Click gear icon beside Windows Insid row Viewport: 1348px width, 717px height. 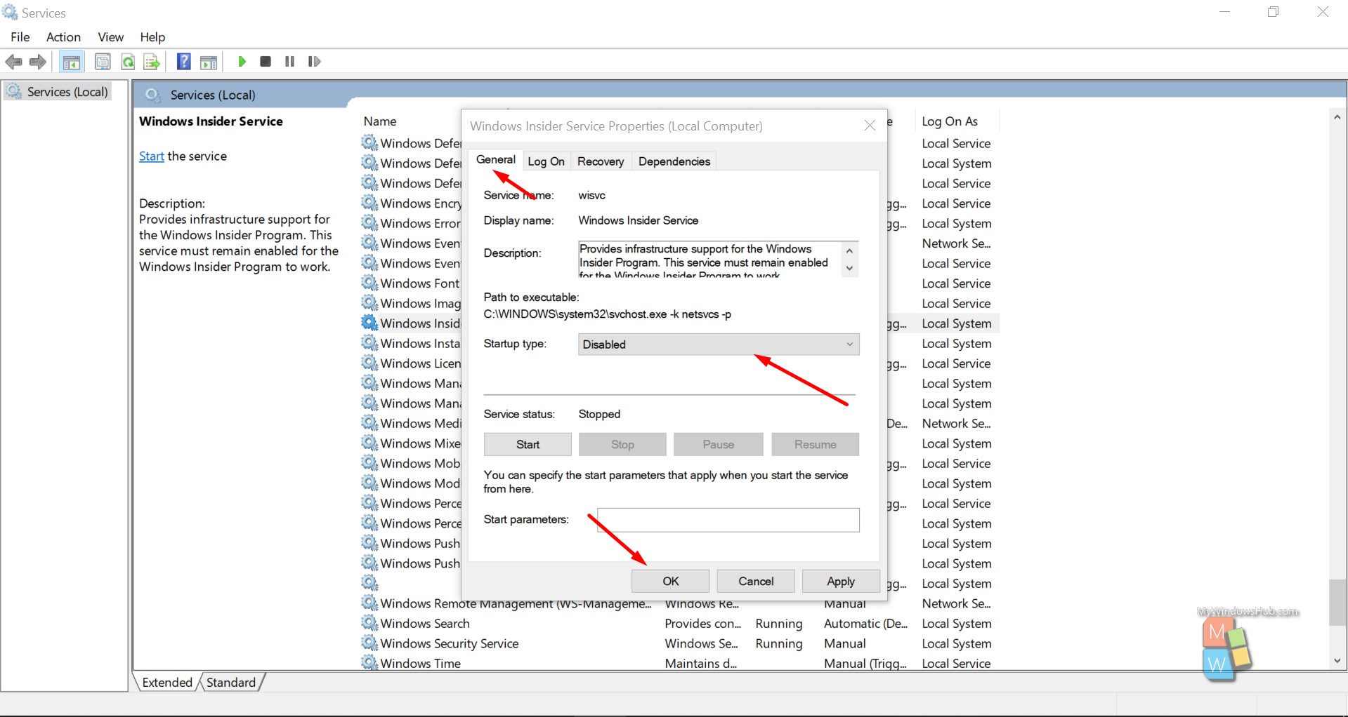pos(369,323)
